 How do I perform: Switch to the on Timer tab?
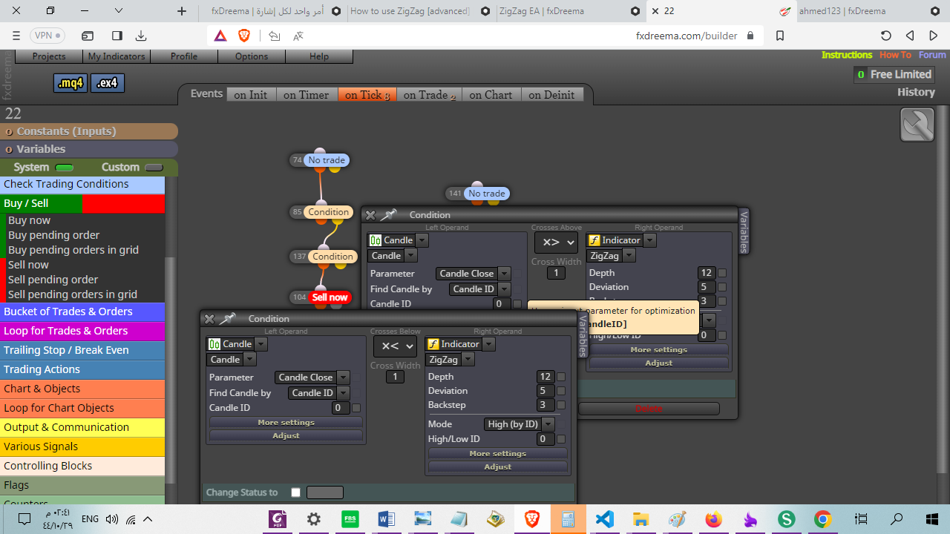307,95
